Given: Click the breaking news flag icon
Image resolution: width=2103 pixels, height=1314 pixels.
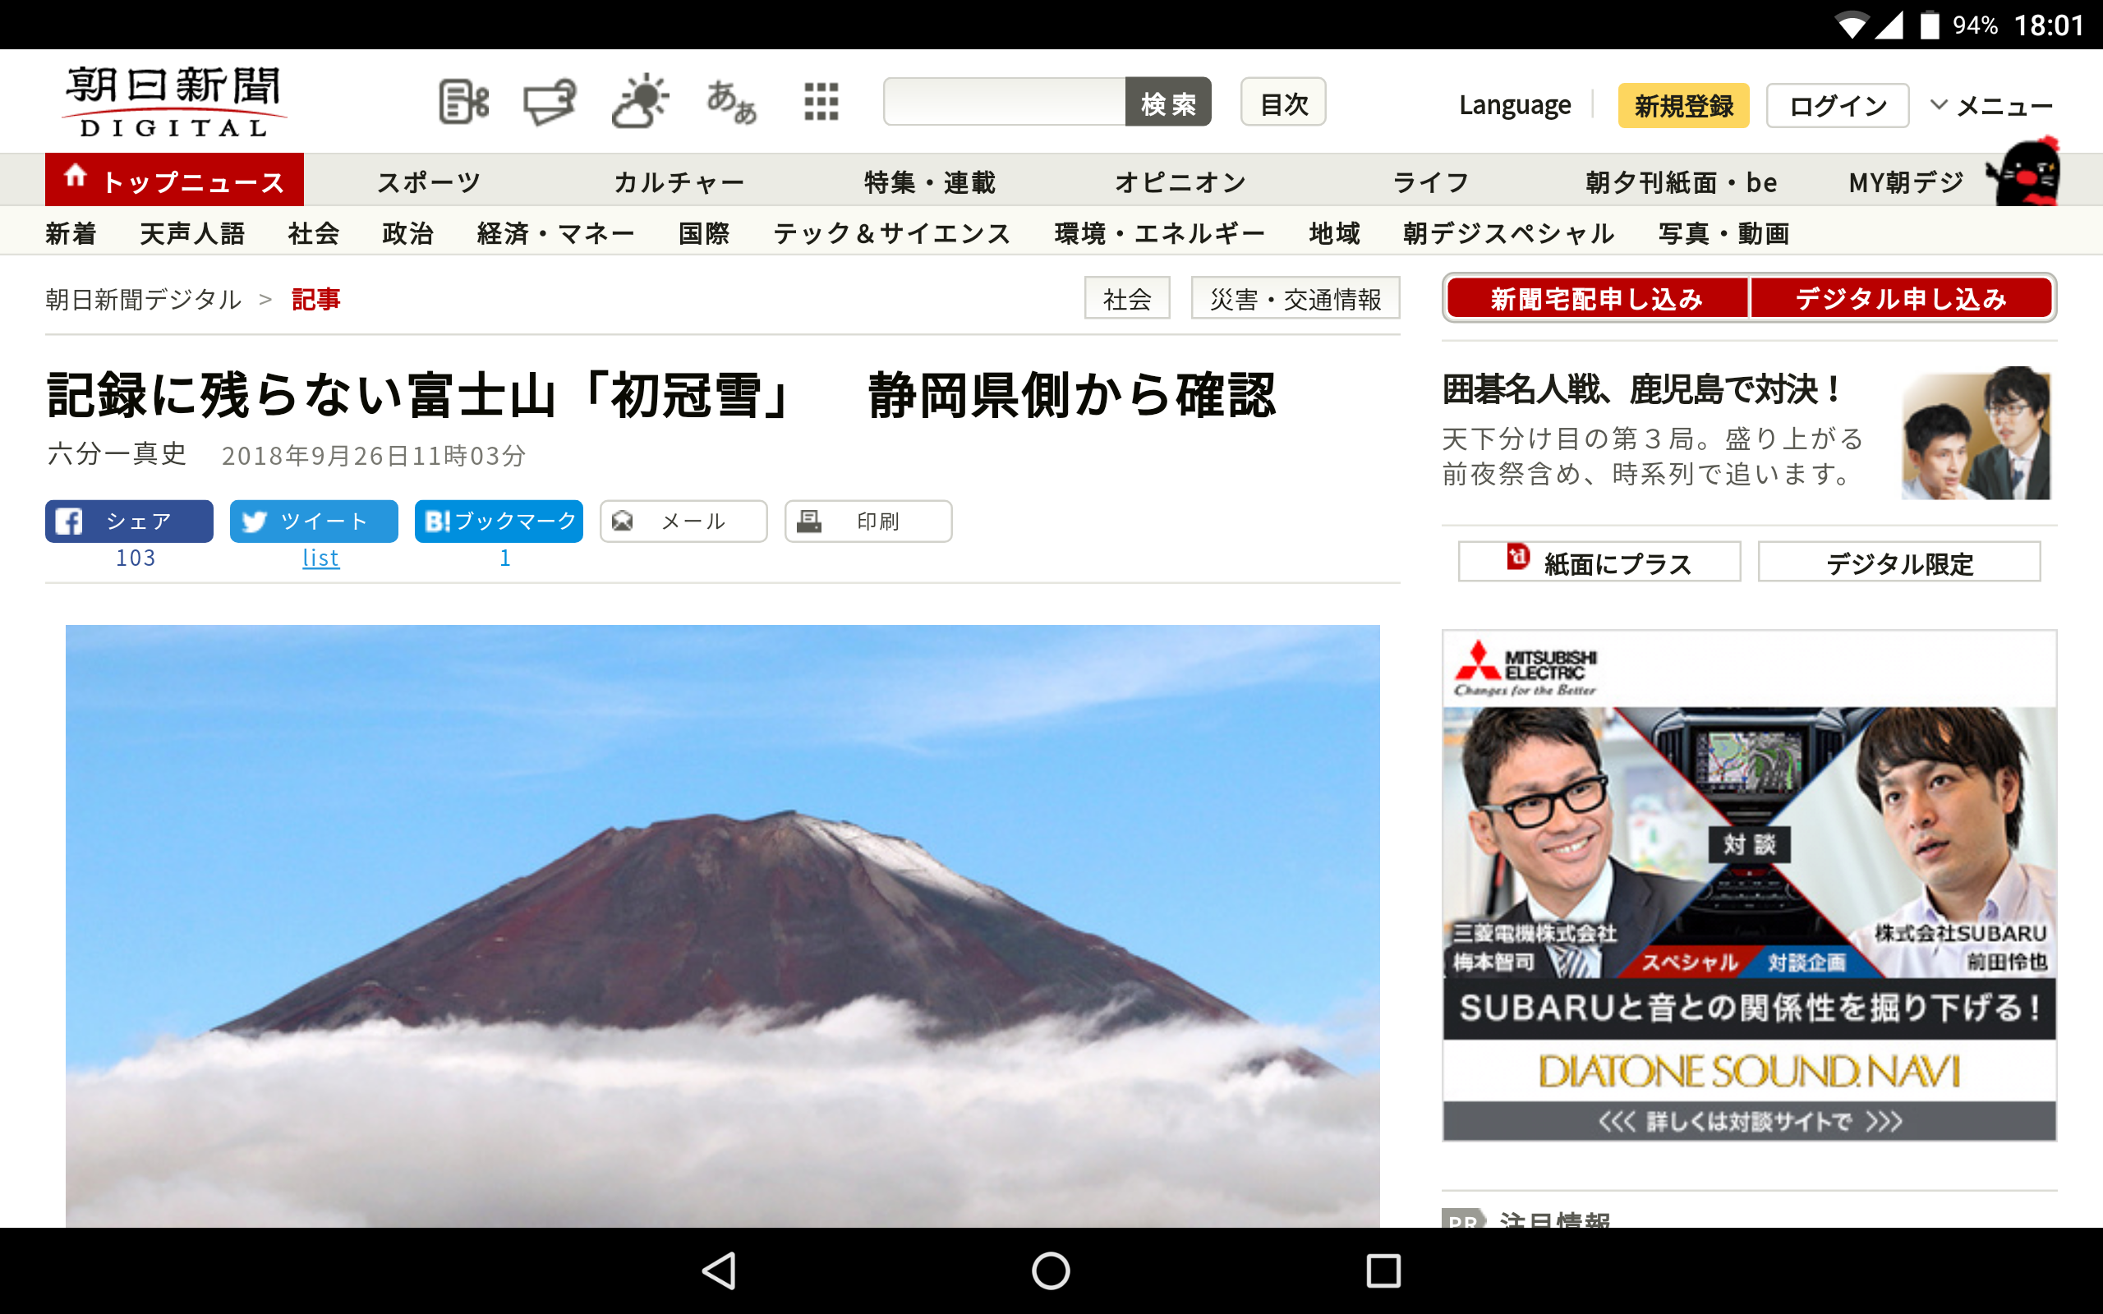Looking at the screenshot, I should coord(550,103).
